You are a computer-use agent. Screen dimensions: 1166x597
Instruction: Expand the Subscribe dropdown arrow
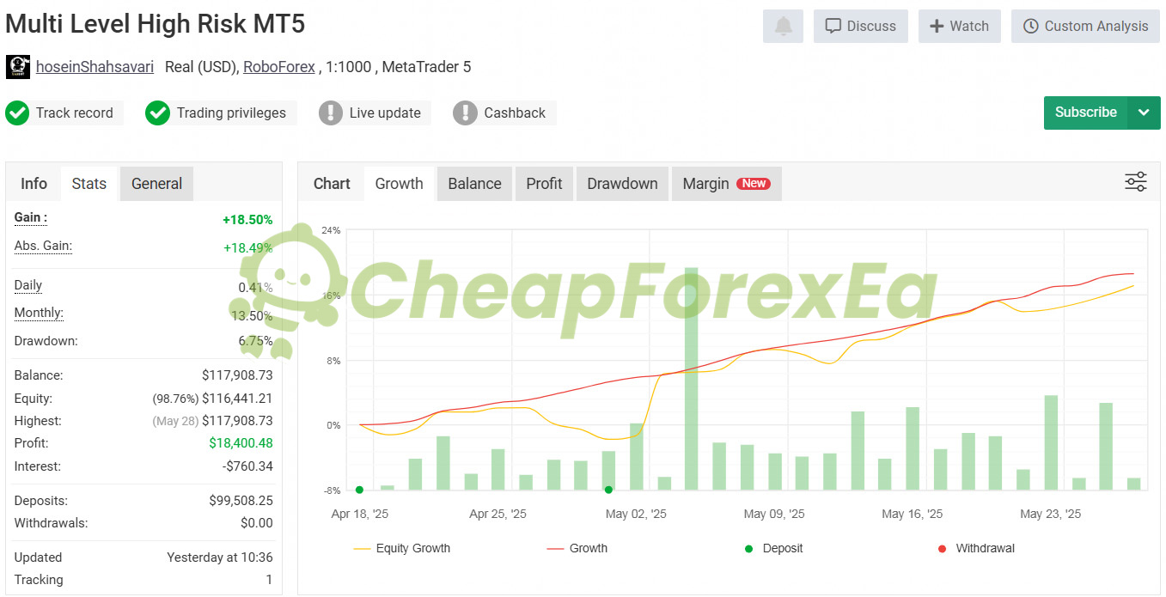click(x=1144, y=113)
